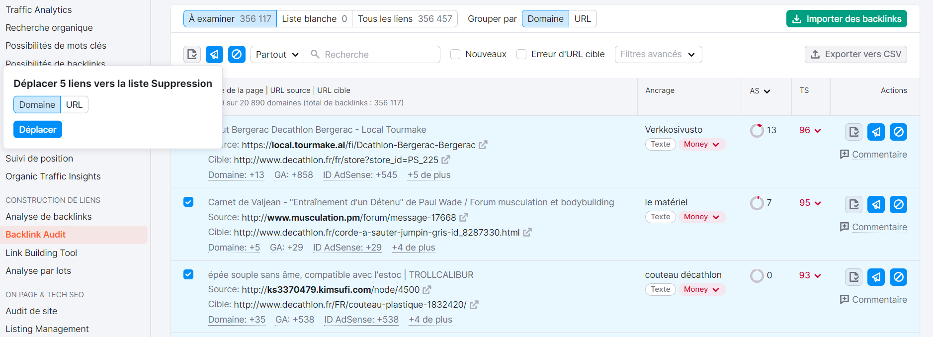Enable the Erreur d'URL cible checkbox
The image size is (933, 337).
point(521,54)
